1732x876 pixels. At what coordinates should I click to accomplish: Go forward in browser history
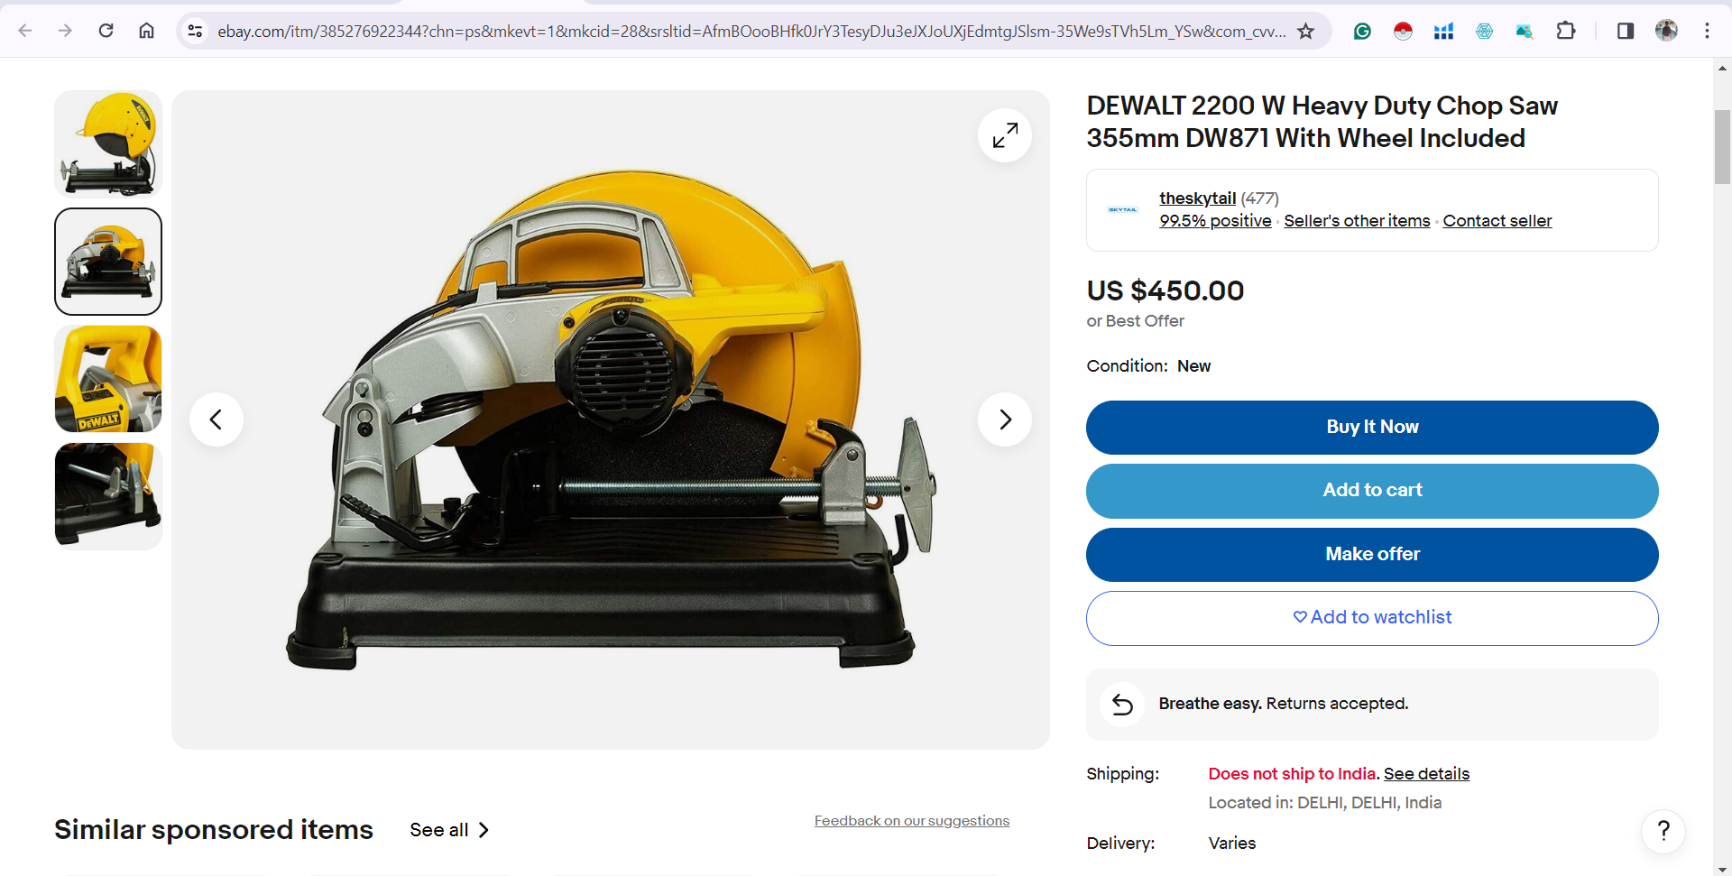(65, 31)
